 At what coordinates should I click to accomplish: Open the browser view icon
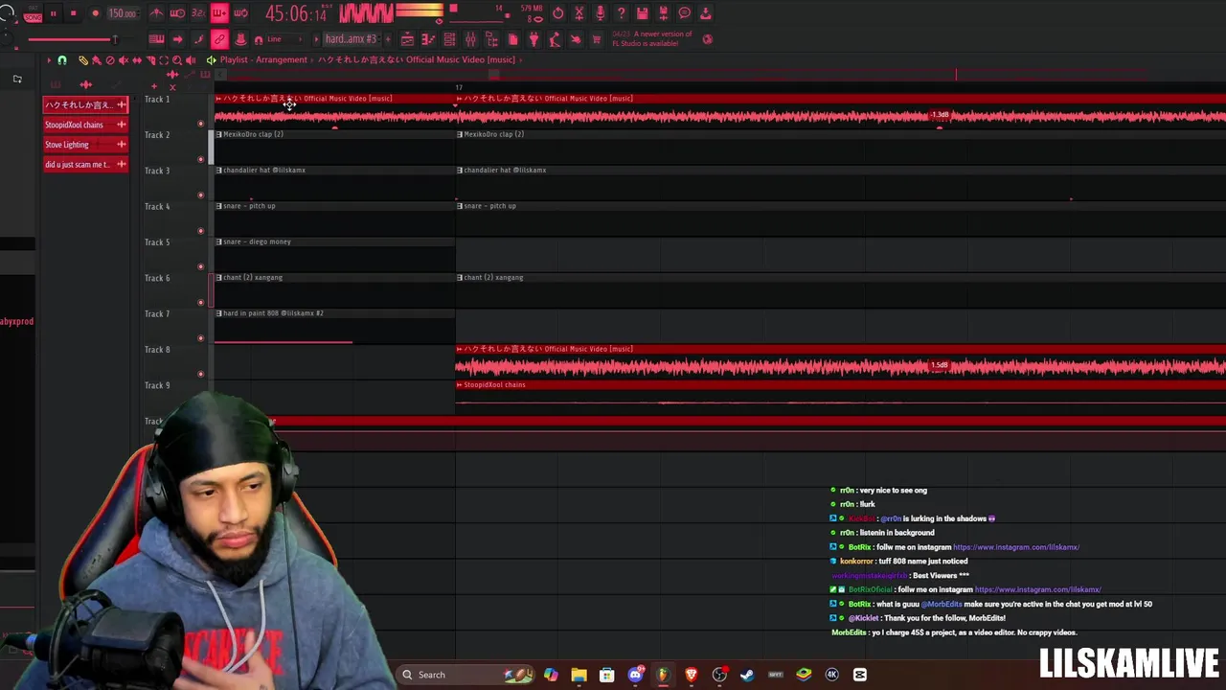pyautogui.click(x=491, y=39)
